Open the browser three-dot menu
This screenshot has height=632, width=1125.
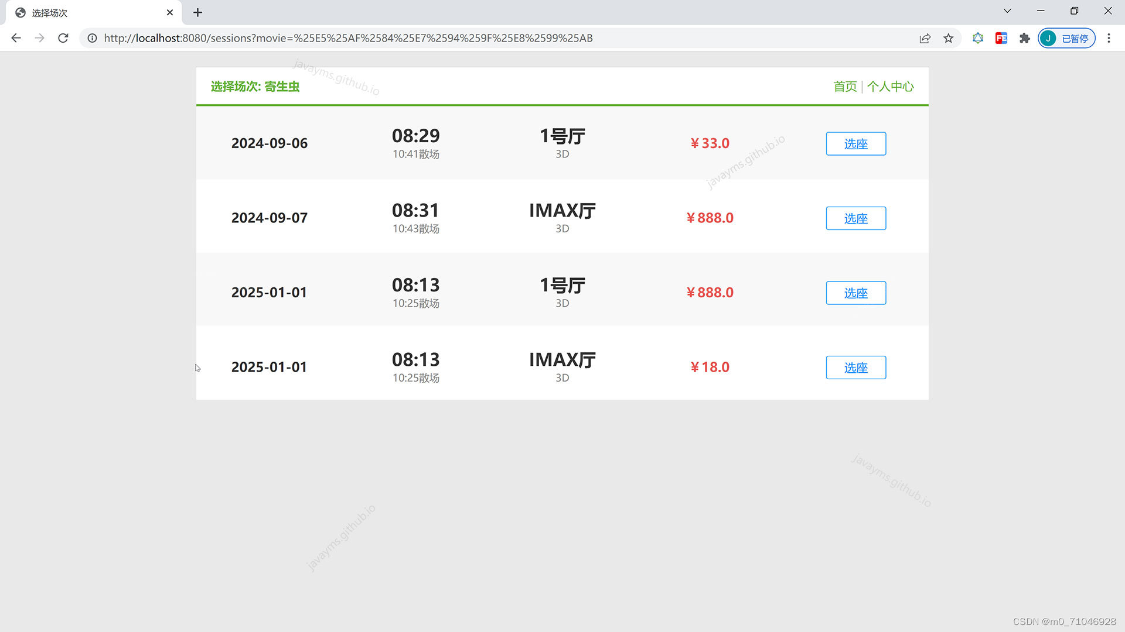coord(1109,38)
